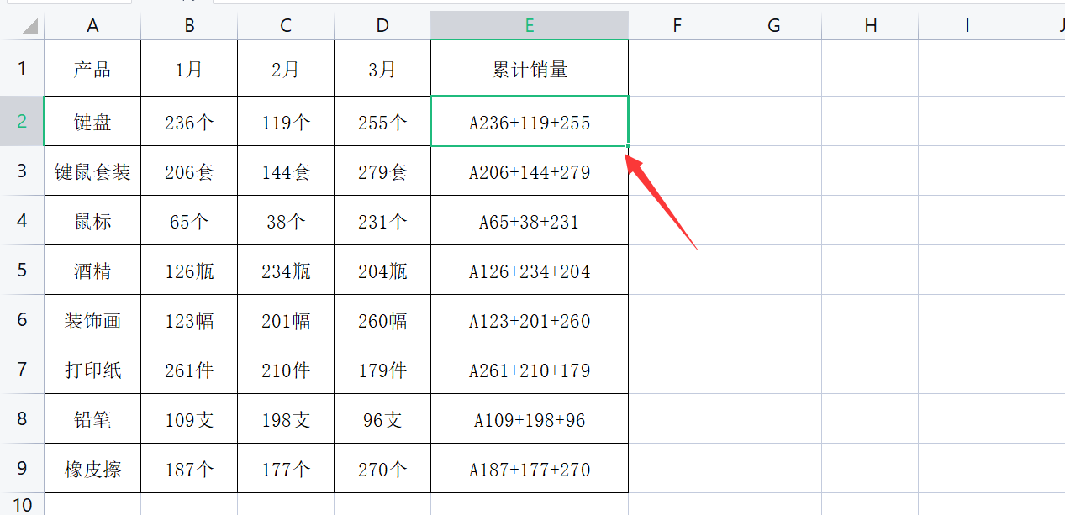Select the 键鼠套装 product cell

(x=92, y=172)
